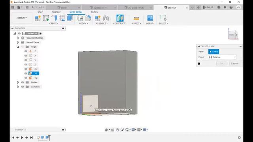Switch to the Solid tab
This screenshot has width=253, height=142.
click(40, 12)
